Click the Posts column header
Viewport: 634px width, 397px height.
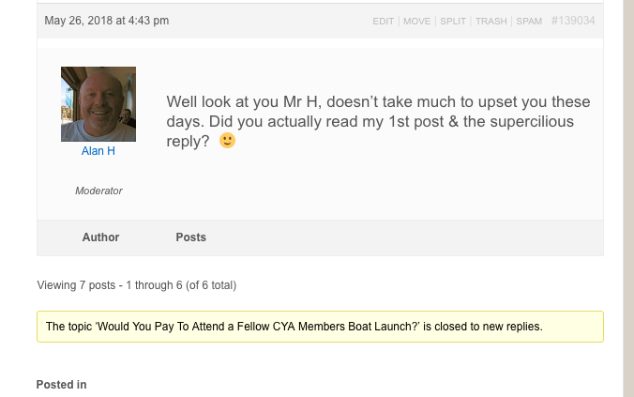click(x=190, y=237)
